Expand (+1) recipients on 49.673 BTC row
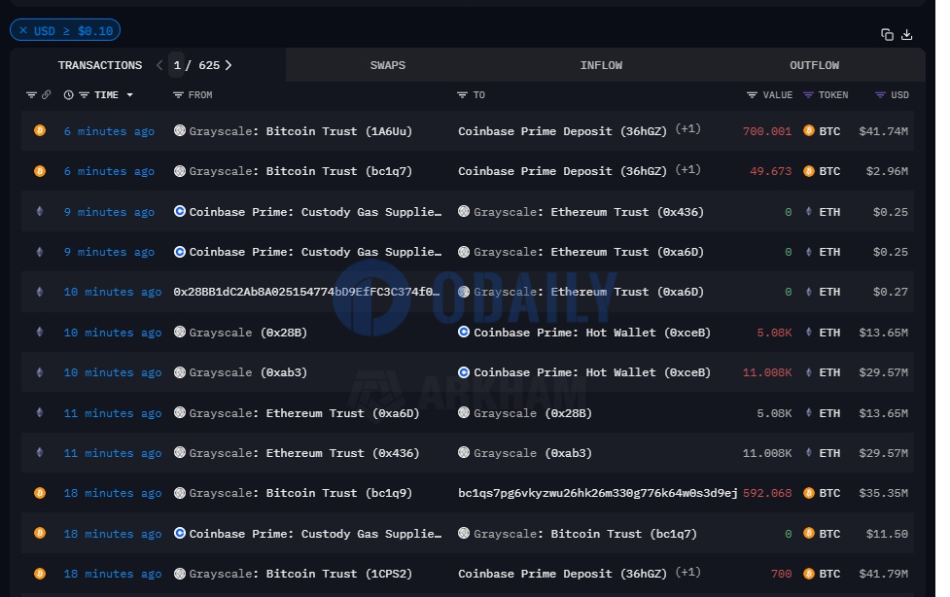950x597 pixels. (x=688, y=169)
